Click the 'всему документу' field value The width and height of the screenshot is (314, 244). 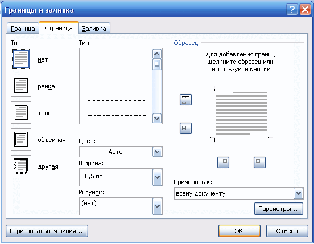pyautogui.click(x=201, y=193)
